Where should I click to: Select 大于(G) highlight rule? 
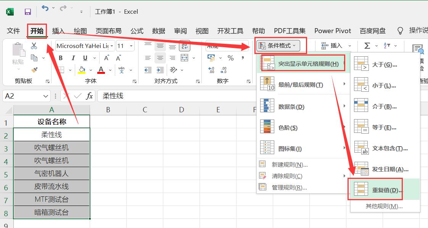pos(385,65)
